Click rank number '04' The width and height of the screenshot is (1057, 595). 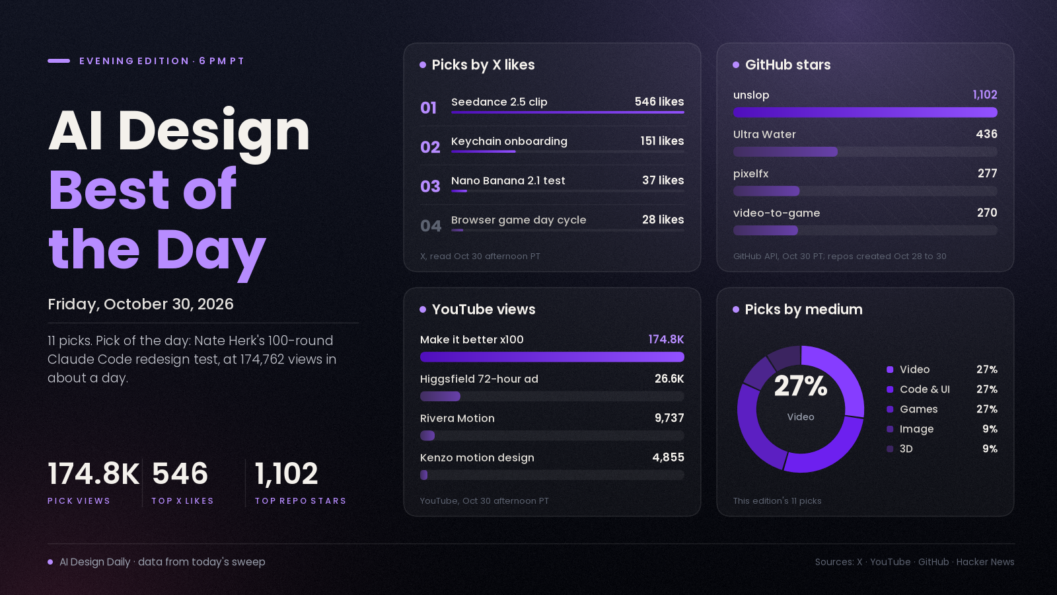[431, 226]
